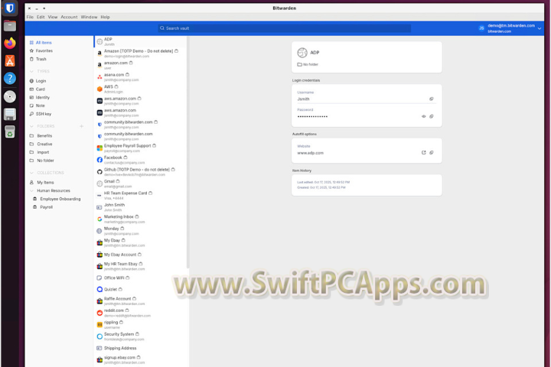
Task: Open the Edit menu
Action: (x=41, y=17)
